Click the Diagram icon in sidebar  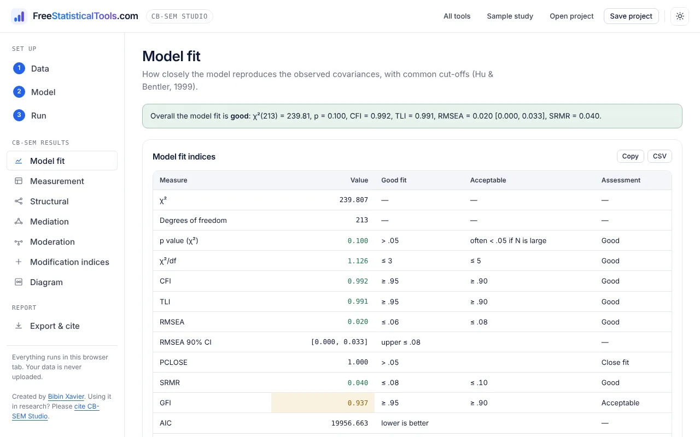coord(19,282)
